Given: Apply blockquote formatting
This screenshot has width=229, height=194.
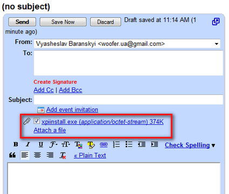Looking at the screenshot, I should (x=12, y=155).
